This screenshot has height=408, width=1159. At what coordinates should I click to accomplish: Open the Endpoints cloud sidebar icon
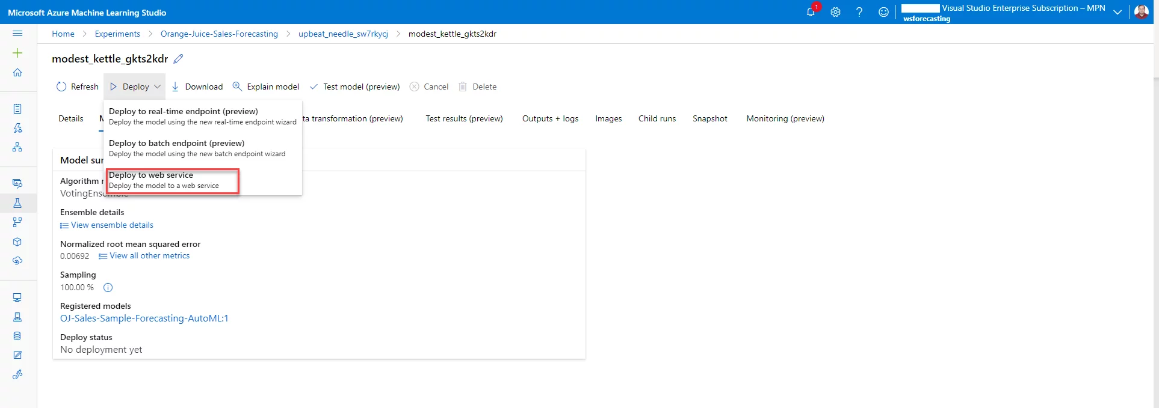coord(17,261)
